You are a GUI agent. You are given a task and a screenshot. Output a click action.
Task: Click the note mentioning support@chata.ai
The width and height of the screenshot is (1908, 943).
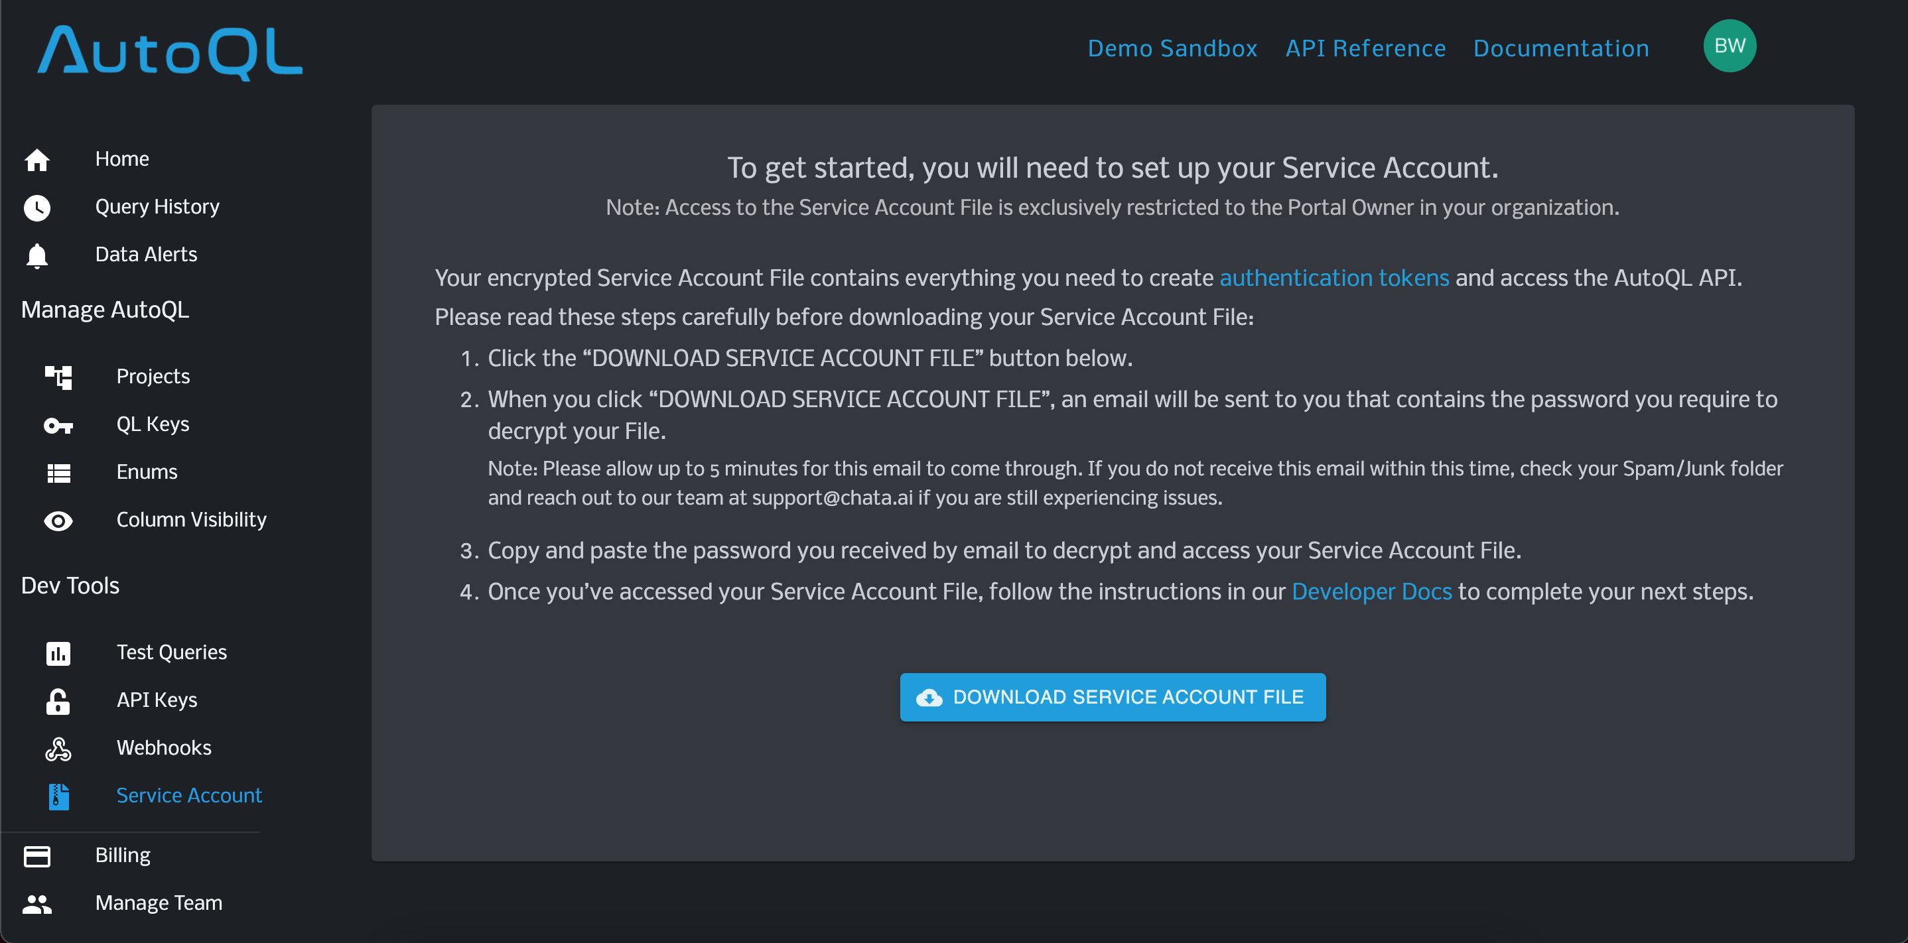click(1134, 483)
